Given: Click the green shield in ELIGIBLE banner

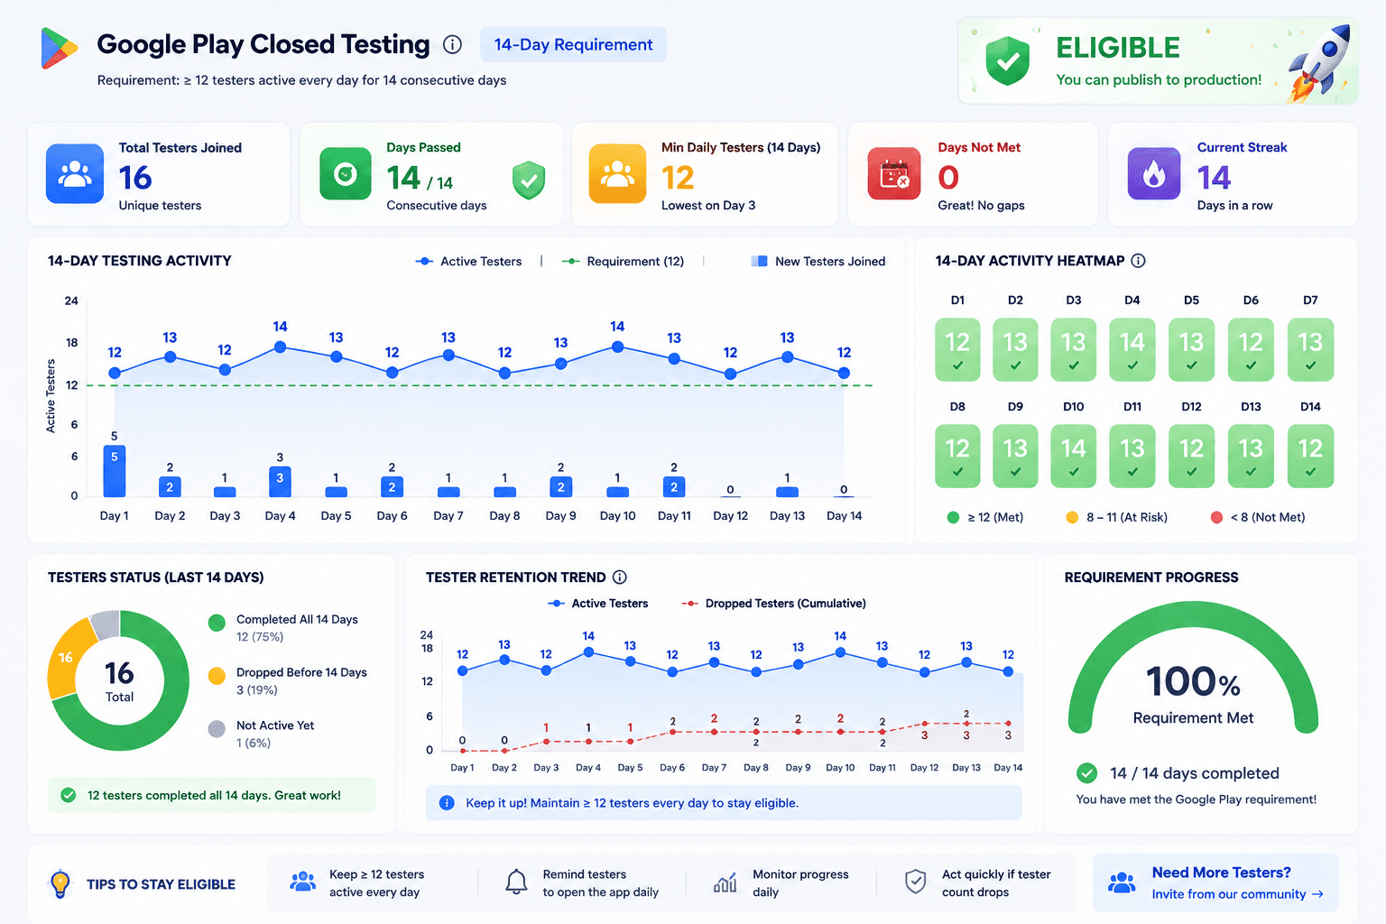Looking at the screenshot, I should point(1008,60).
